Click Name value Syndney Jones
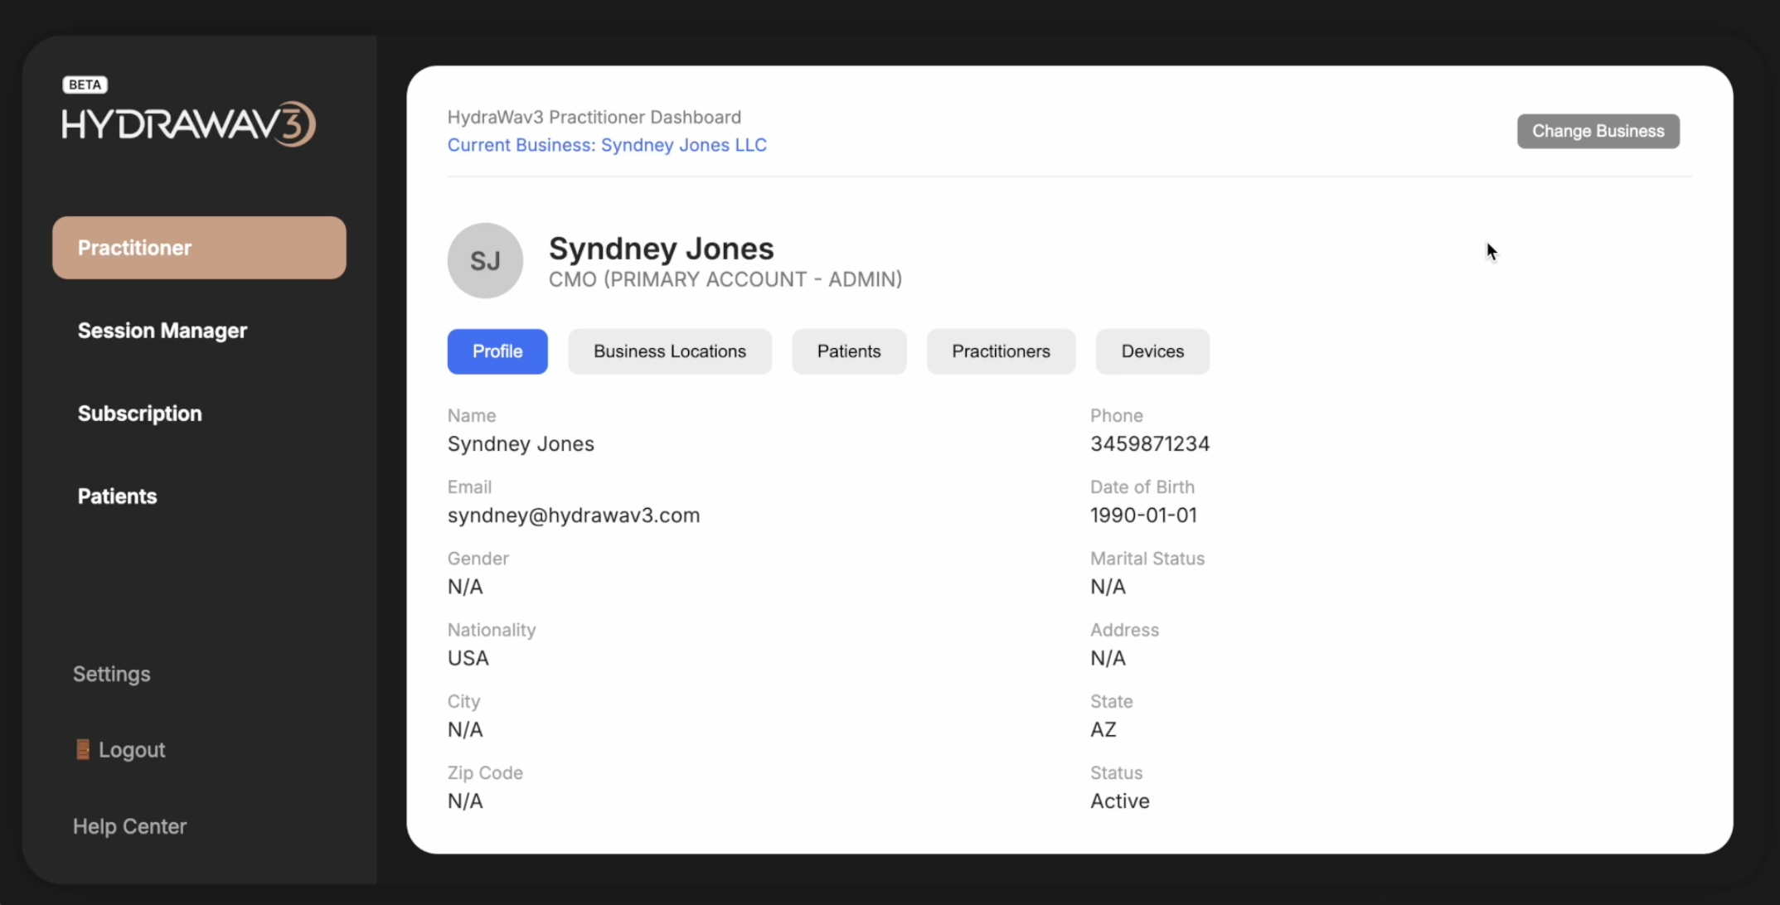The width and height of the screenshot is (1780, 905). 521,444
